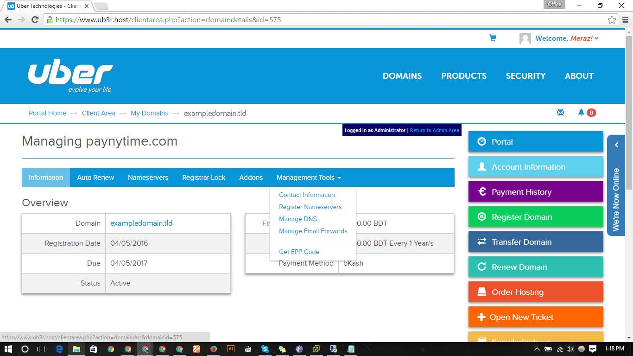This screenshot has height=356, width=633.
Task: Open a new browser tab
Action: 101,6
